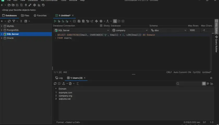Image resolution: width=219 pixels, height=125 pixels.
Task: Click the Max Chars field showing -1
Action: click(x=207, y=30)
